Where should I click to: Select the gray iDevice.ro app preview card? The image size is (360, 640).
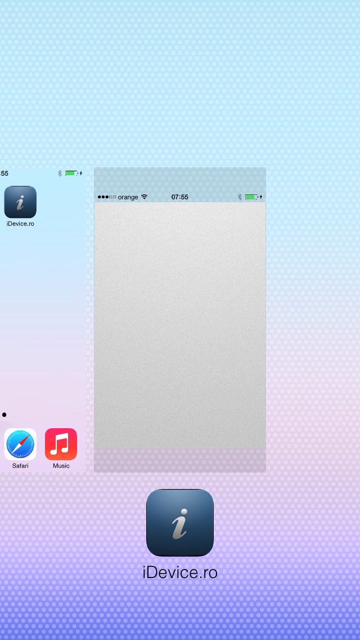tap(180, 319)
